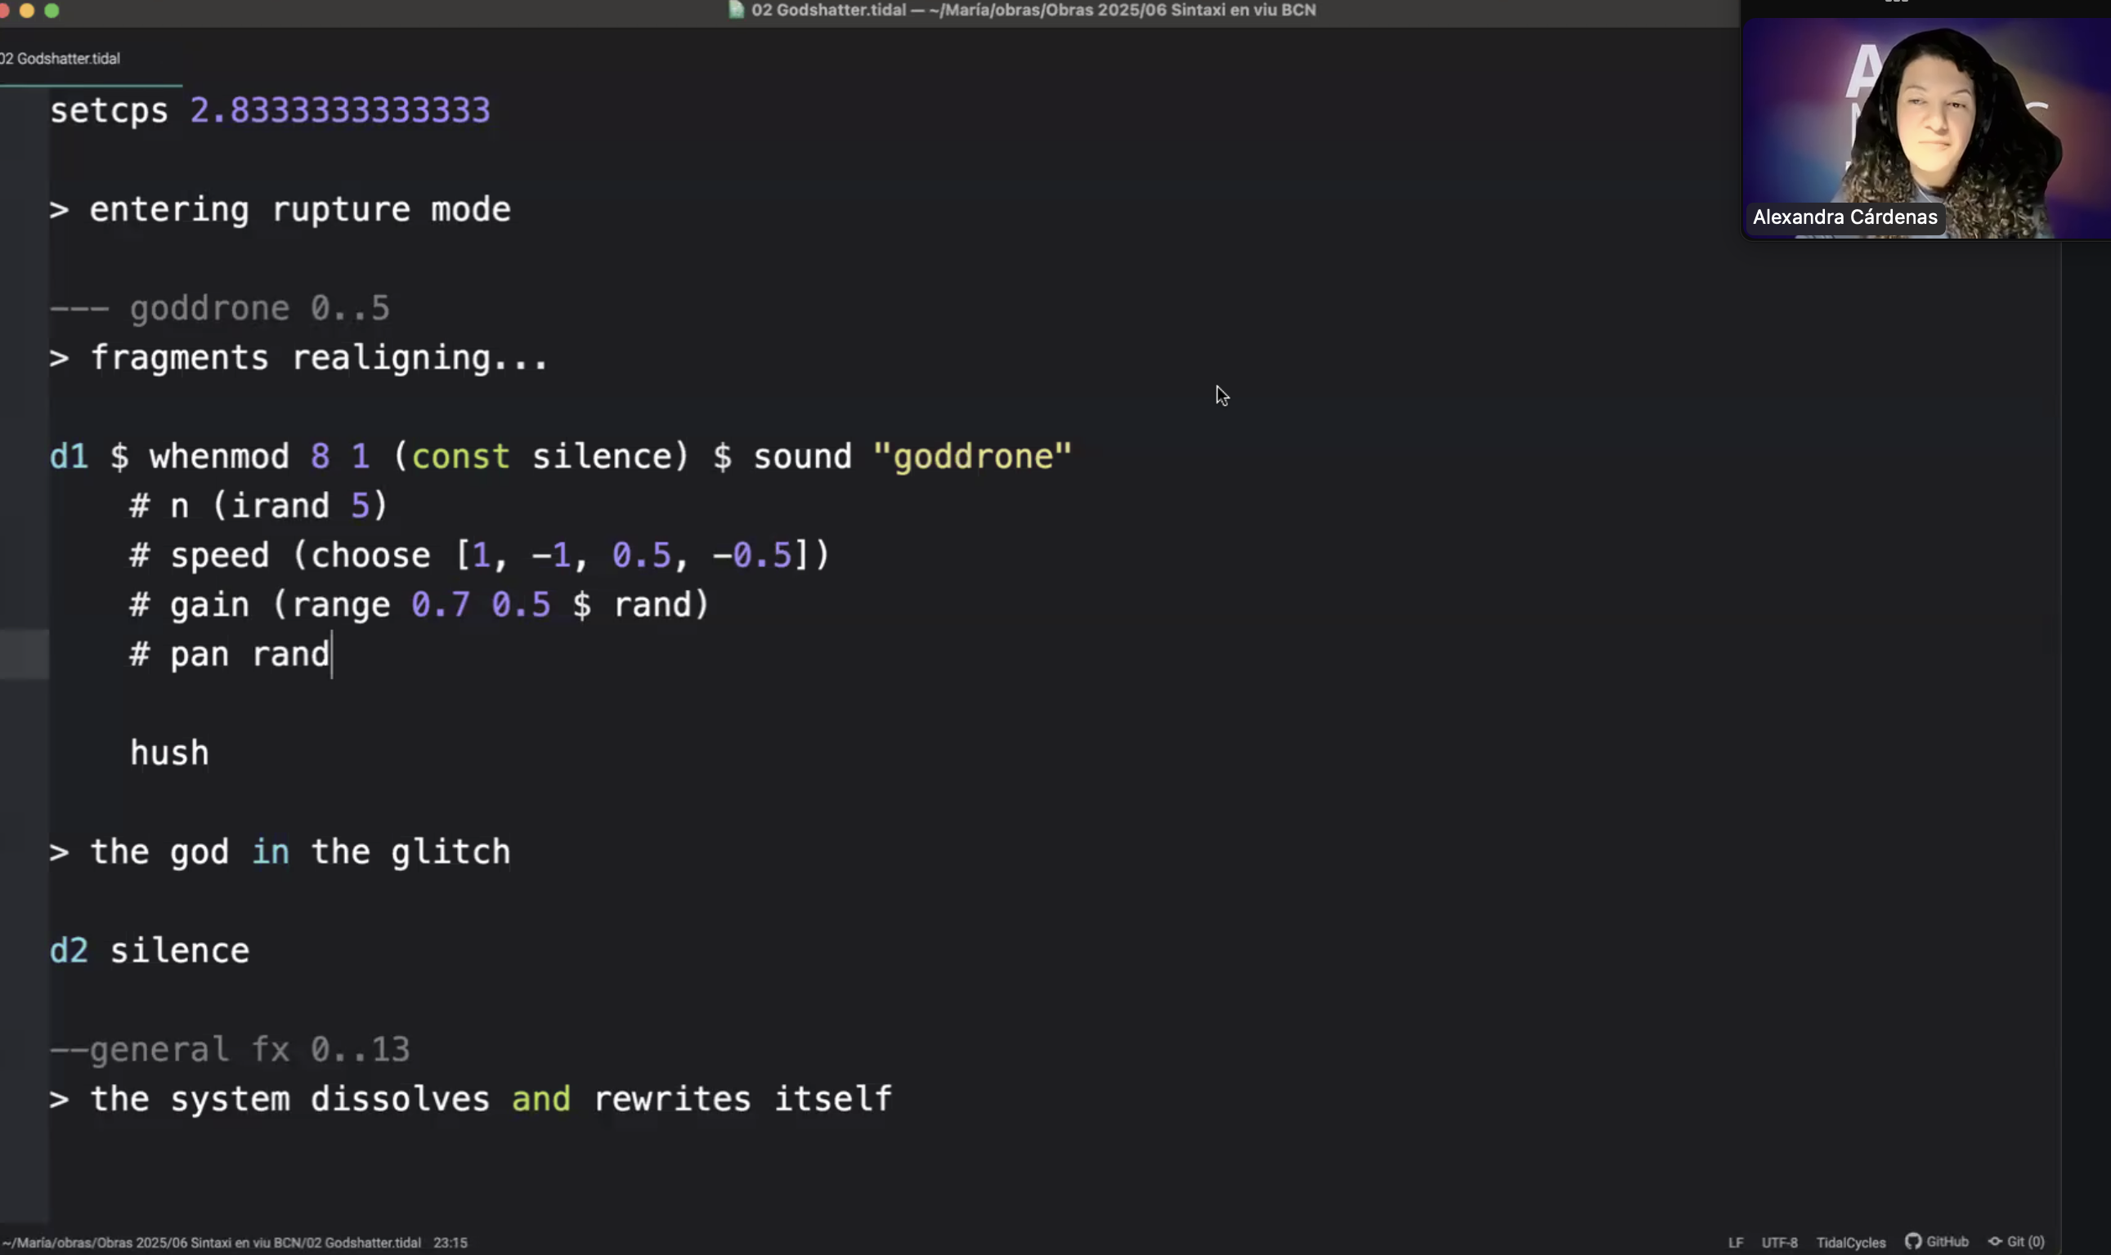Click on the setcps number value
2111x1255 pixels.
pyautogui.click(x=339, y=111)
